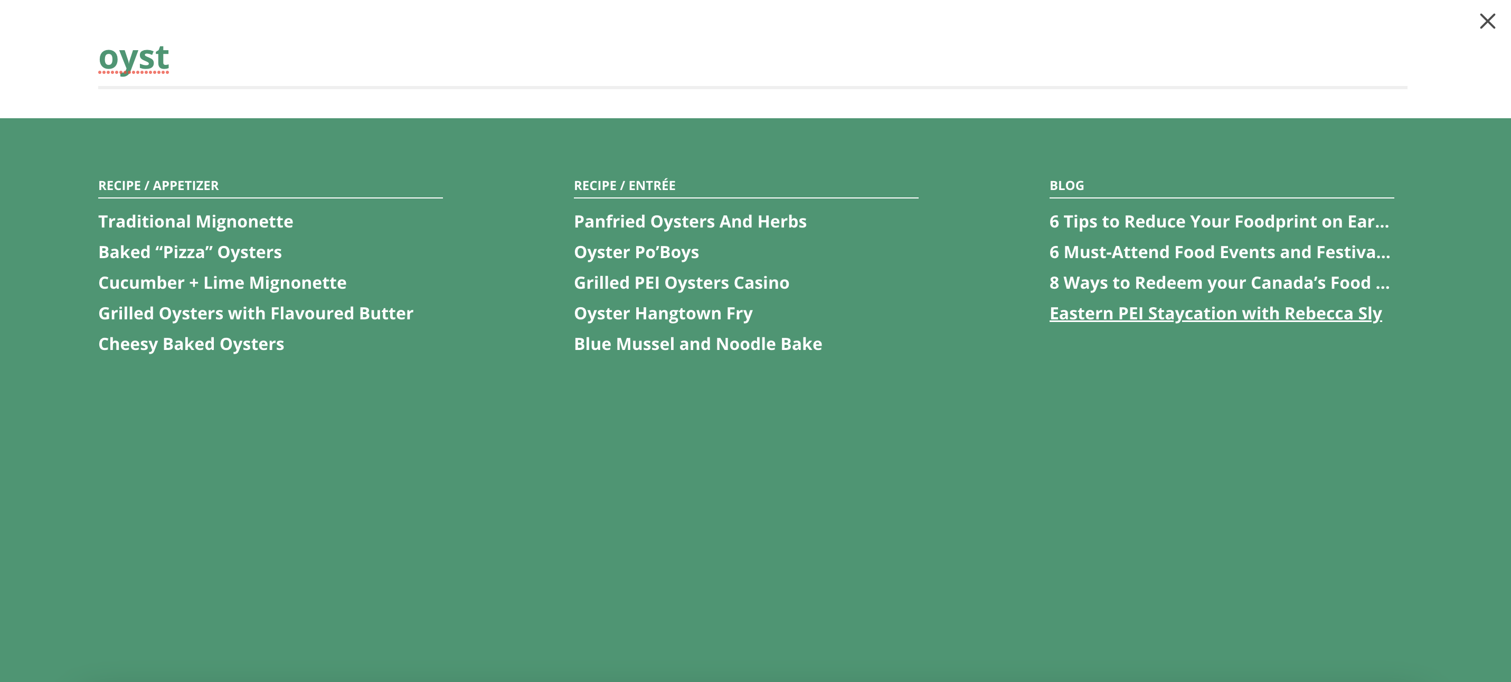
Task: View the Oyster Hangtown Fry recipe
Action: (x=663, y=313)
